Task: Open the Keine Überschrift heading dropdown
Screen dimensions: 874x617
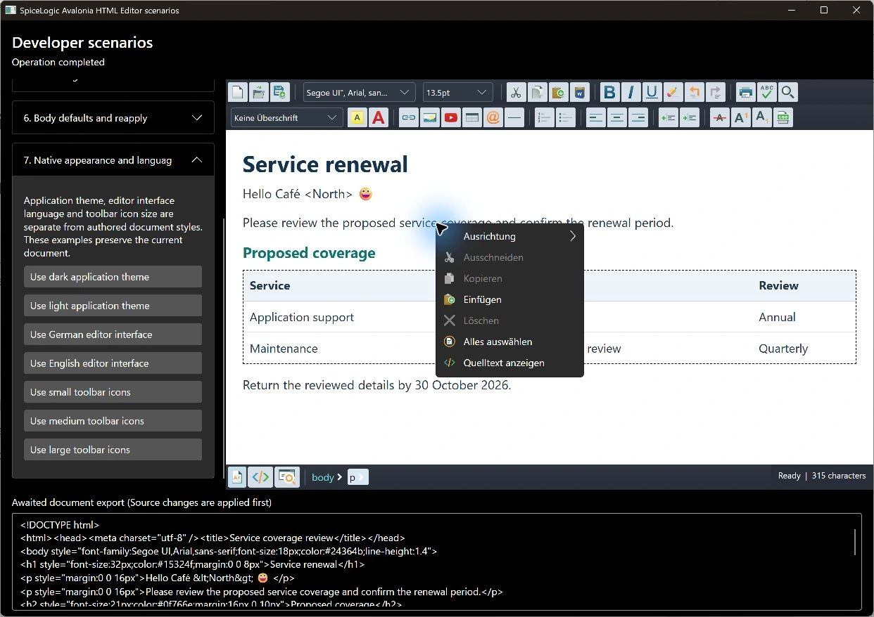Action: [287, 118]
